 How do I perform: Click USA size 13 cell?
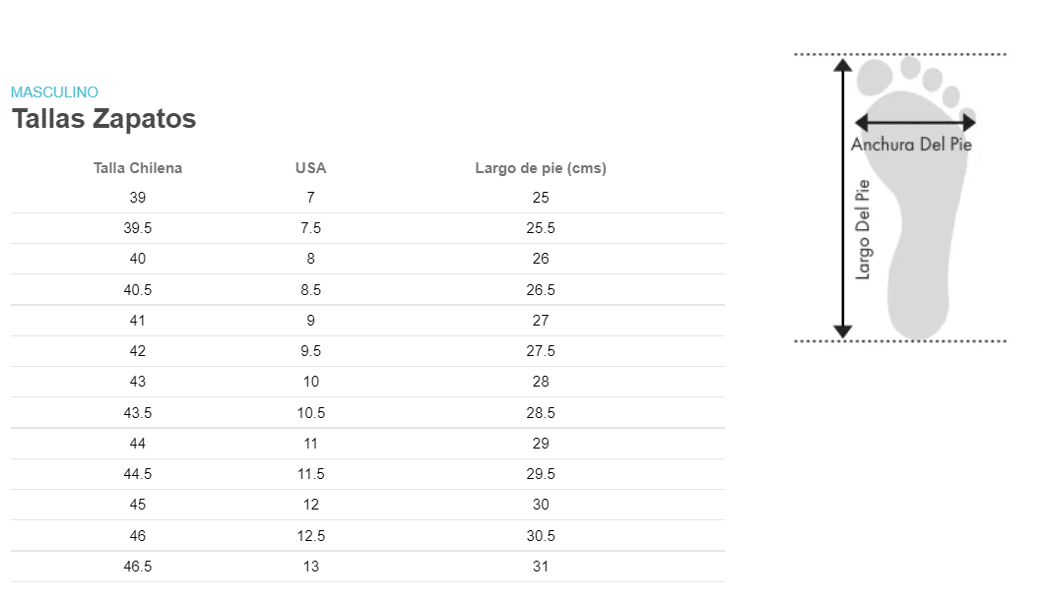[x=311, y=567]
